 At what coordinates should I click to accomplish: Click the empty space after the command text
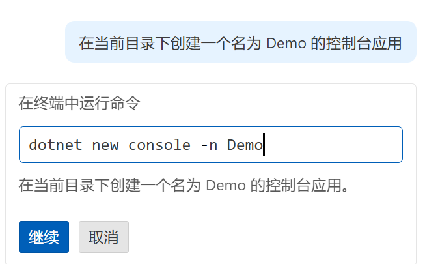332,145
